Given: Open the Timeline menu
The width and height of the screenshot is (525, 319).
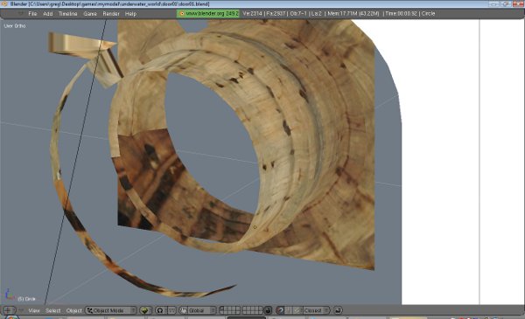Looking at the screenshot, I should point(67,14).
